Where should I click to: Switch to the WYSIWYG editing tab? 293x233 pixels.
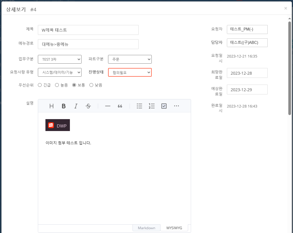[174, 227]
